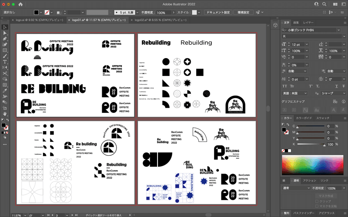This screenshot has height=217, width=348.
Task: Expand the fill color dropdown in control bar
Action: [41, 13]
